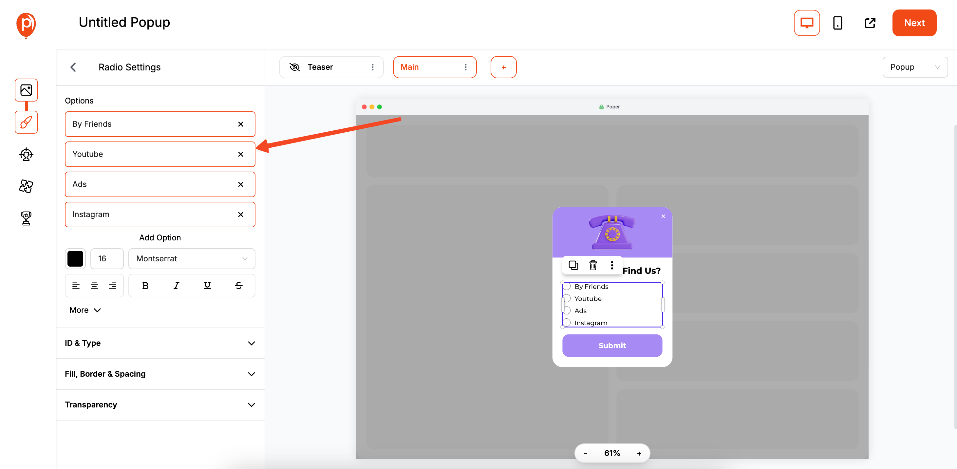Toggle bold formatting
The image size is (957, 469).
click(x=145, y=285)
